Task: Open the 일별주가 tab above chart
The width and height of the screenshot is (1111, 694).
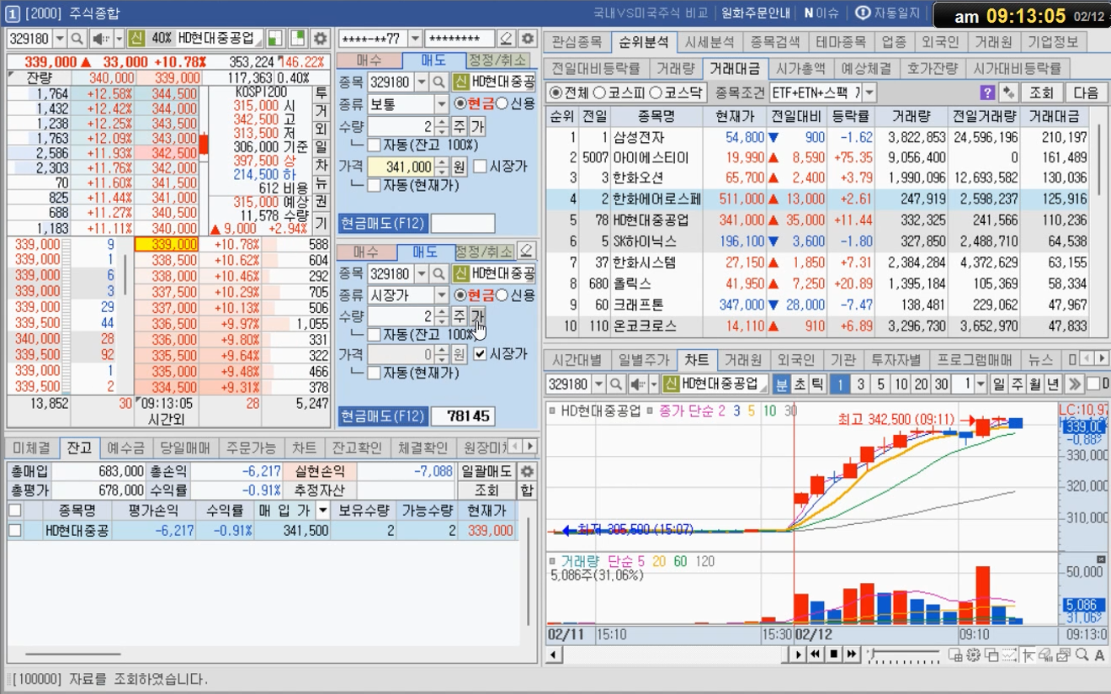Action: pos(643,360)
